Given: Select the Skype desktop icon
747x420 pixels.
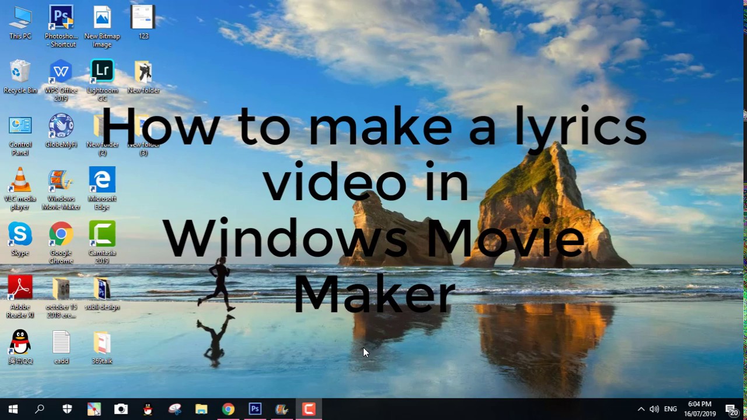Looking at the screenshot, I should pyautogui.click(x=20, y=239).
